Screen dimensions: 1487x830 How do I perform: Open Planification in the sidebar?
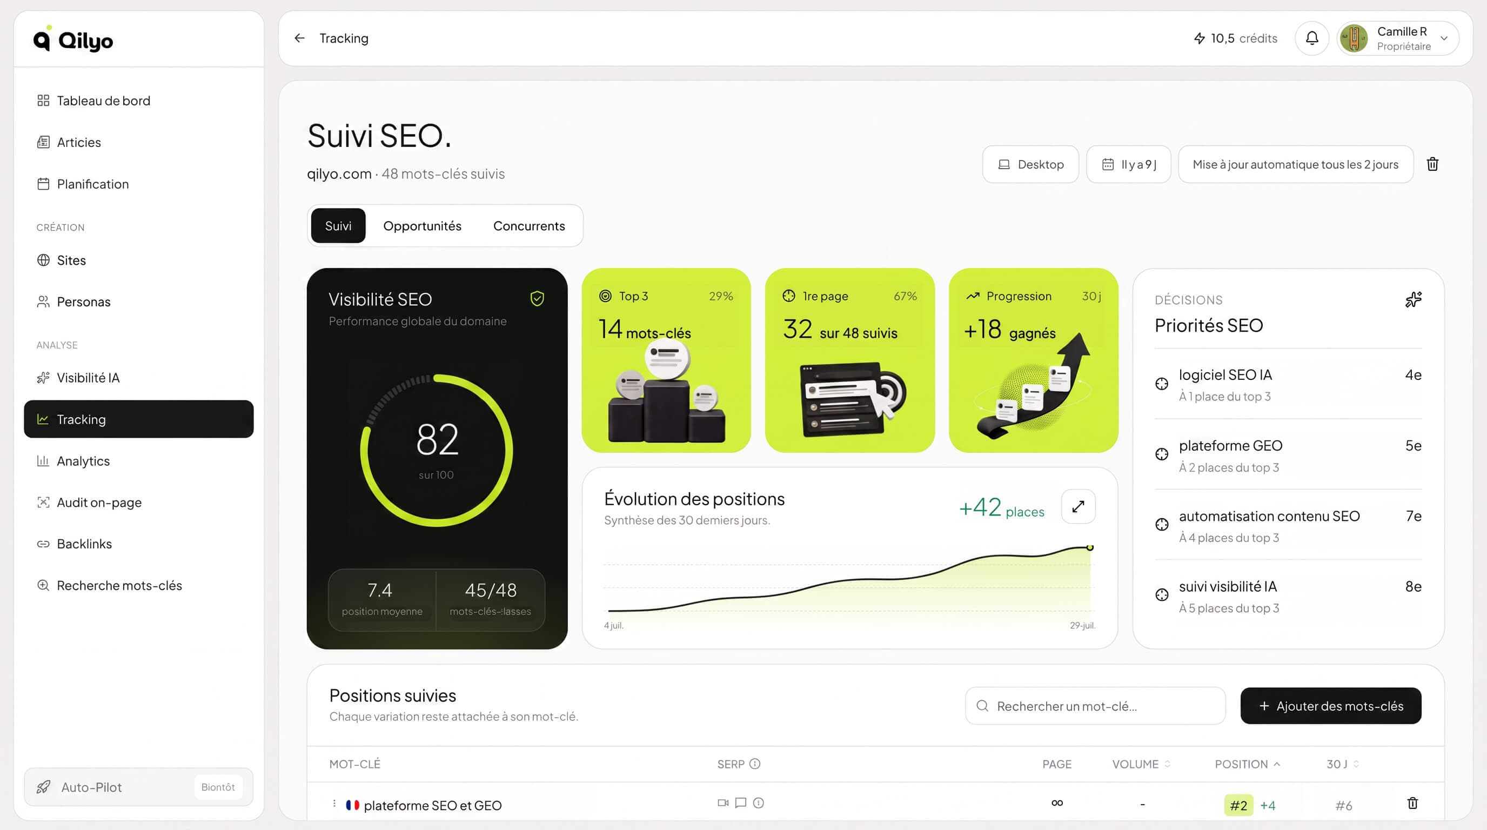[x=138, y=184]
